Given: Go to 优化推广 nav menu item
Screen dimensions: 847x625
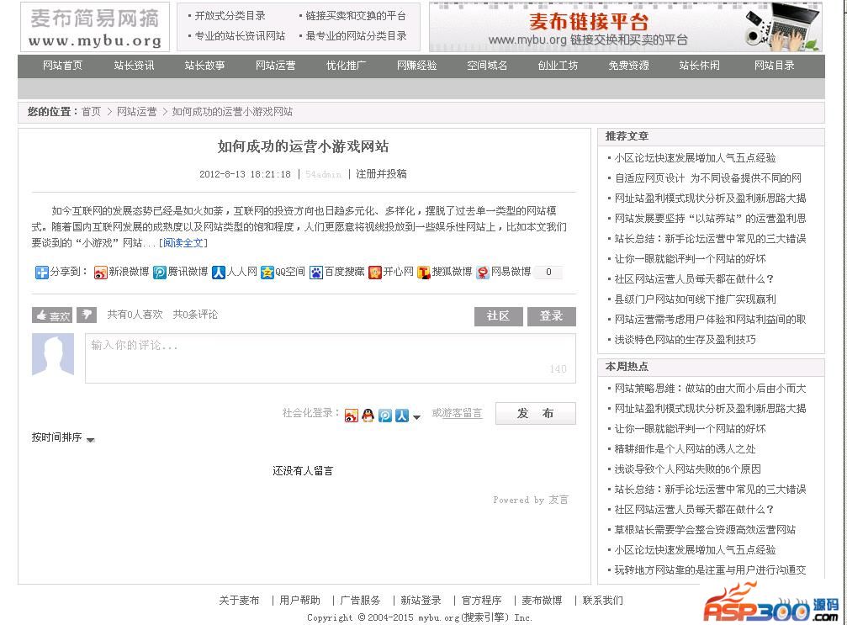Looking at the screenshot, I should (346, 66).
